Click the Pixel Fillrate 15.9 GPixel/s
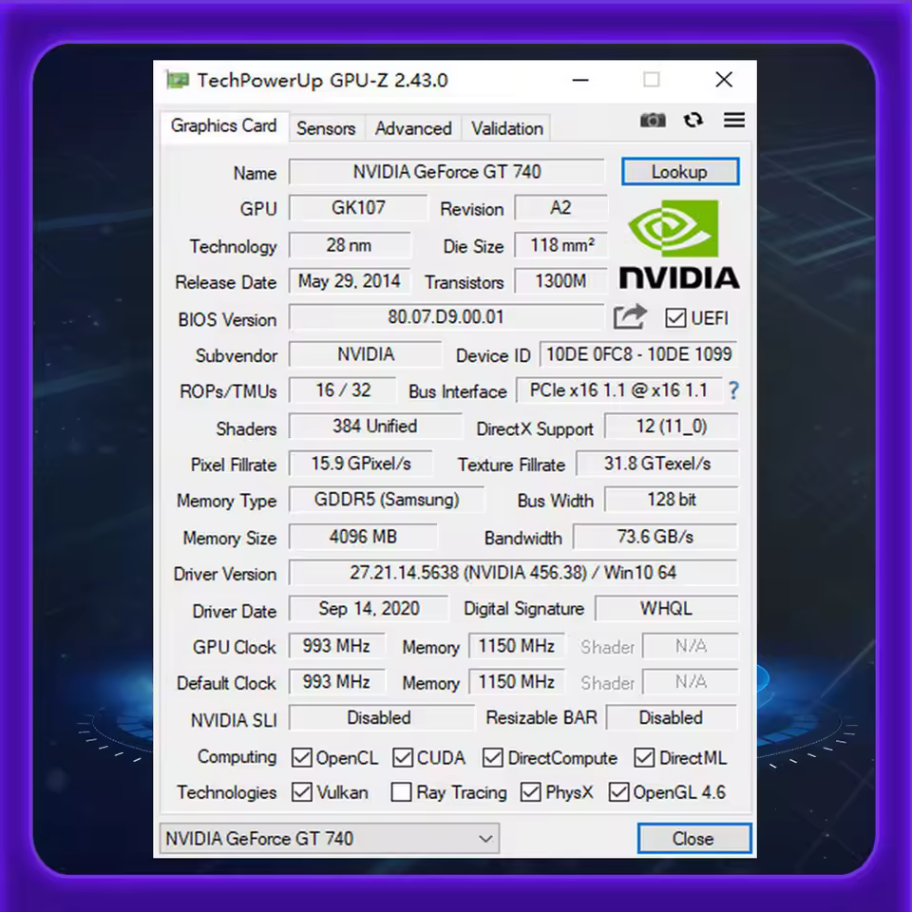The height and width of the screenshot is (912, 912). click(x=361, y=464)
